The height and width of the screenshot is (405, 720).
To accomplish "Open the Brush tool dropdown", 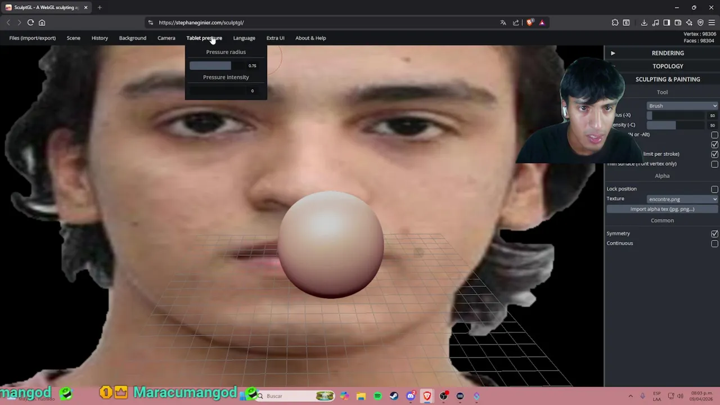I will click(x=682, y=106).
